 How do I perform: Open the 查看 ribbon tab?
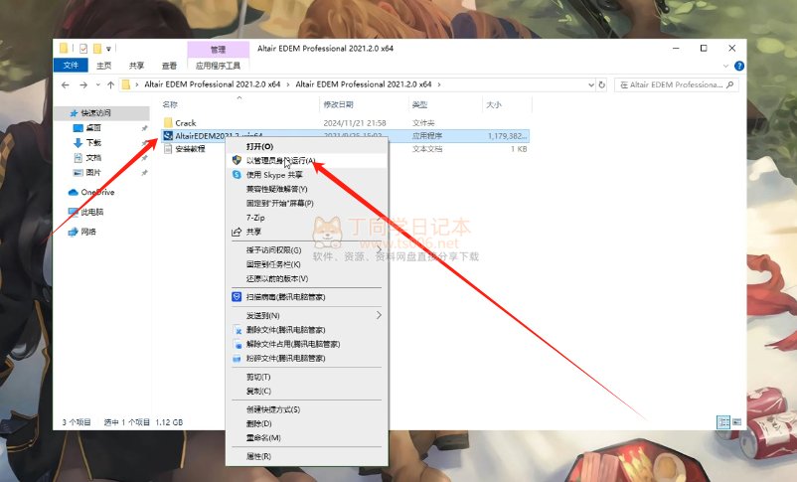coord(169,66)
